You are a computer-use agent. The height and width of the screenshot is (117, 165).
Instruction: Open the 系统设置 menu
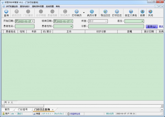pos(50,6)
